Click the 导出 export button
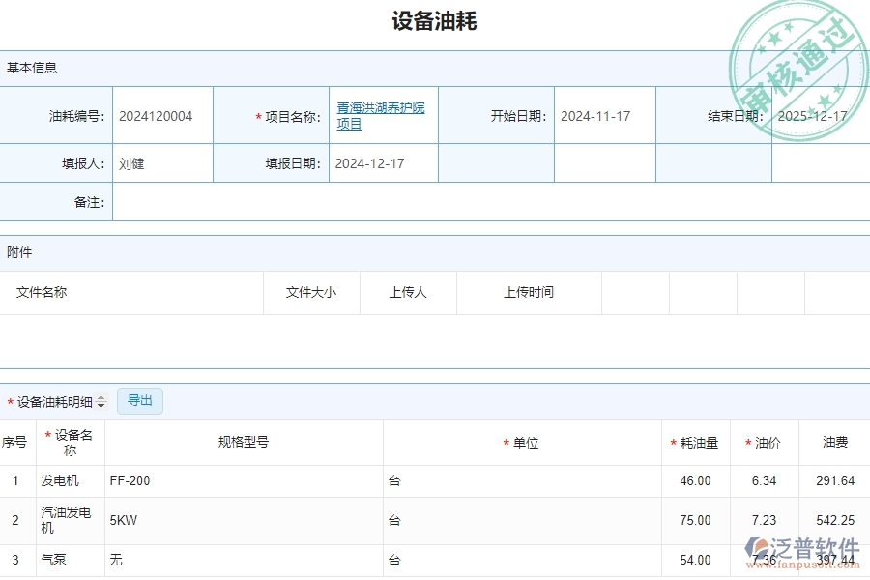The image size is (870, 580). (x=139, y=401)
